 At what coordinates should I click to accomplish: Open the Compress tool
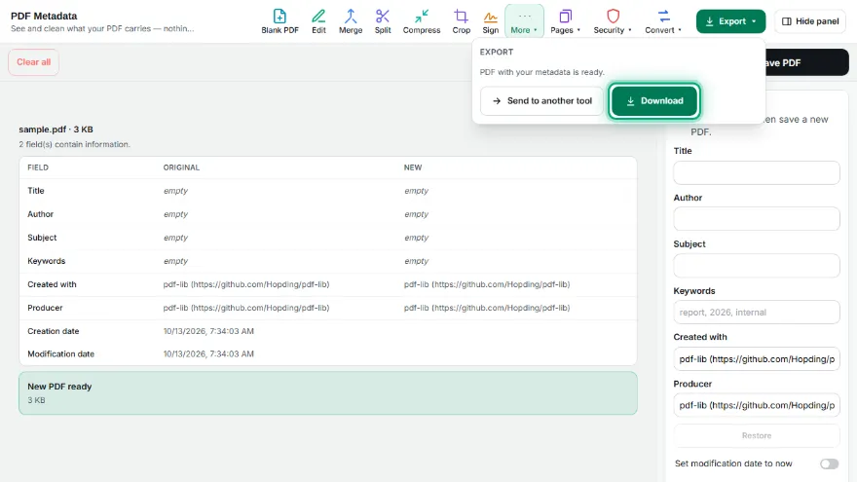422,21
